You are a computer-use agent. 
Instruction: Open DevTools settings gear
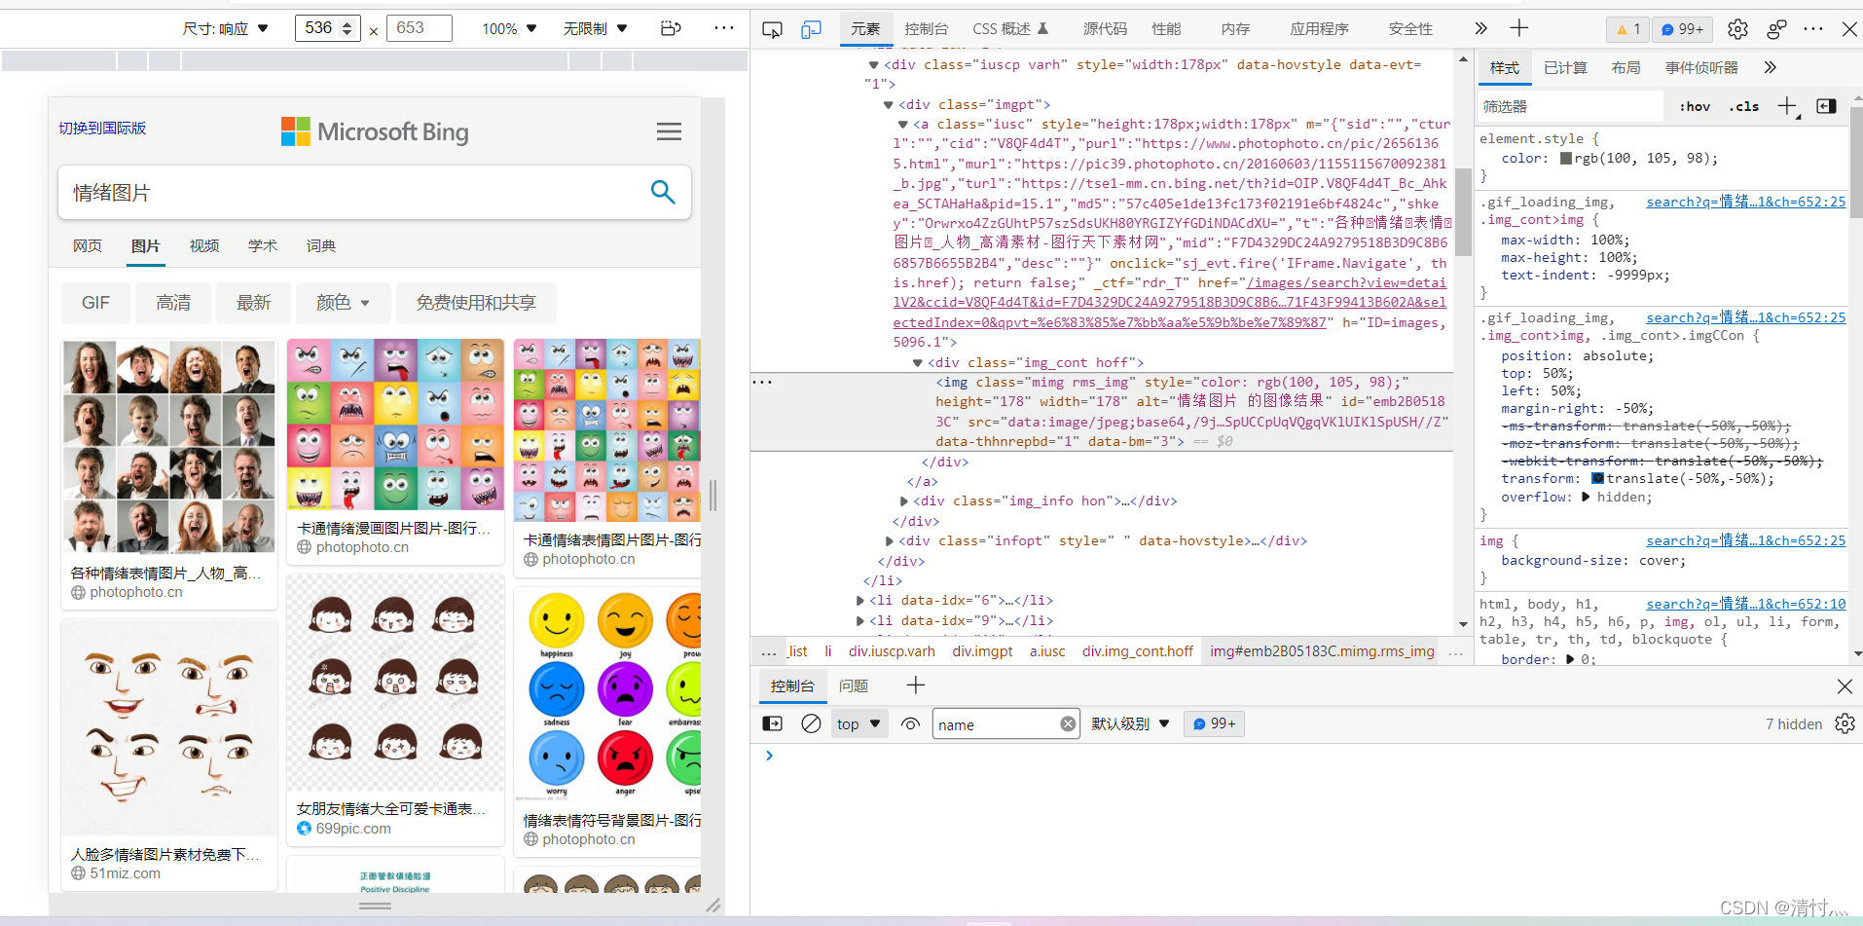point(1737,29)
